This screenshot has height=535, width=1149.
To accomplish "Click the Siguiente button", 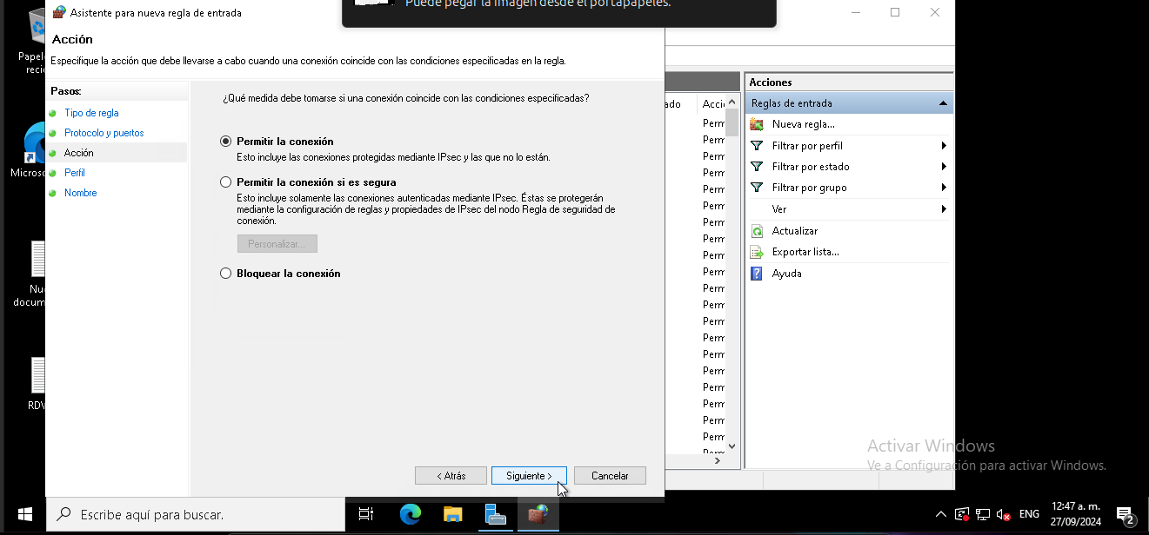I will tap(529, 476).
